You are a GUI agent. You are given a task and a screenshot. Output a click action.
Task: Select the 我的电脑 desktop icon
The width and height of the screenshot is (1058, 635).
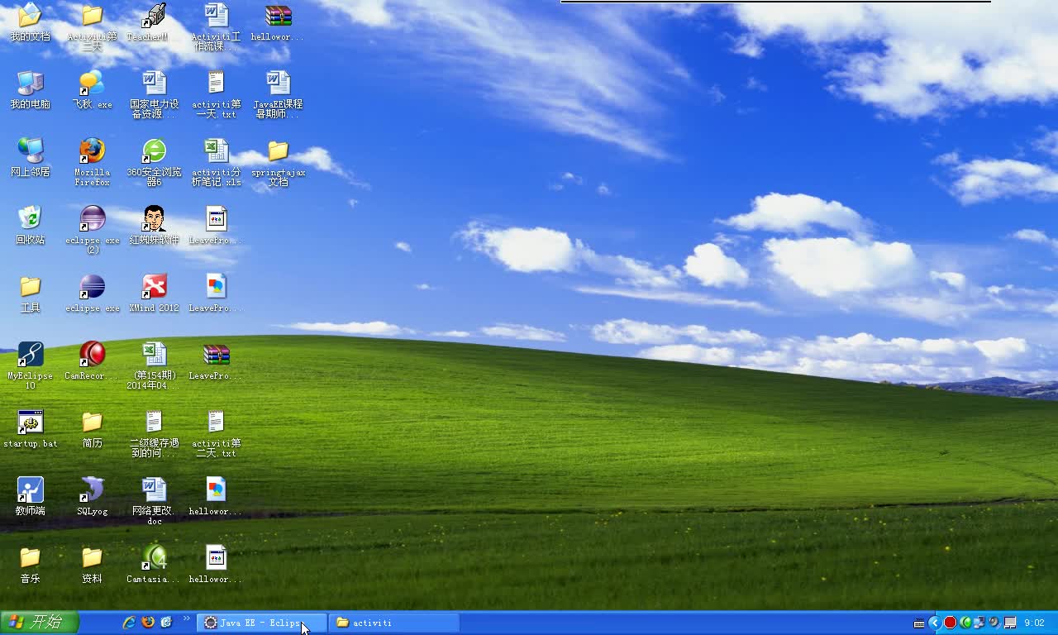click(30, 90)
